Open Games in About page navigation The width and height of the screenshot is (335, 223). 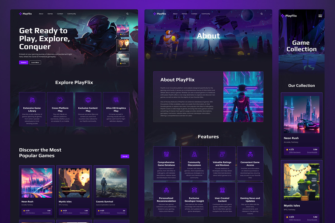click(184, 14)
